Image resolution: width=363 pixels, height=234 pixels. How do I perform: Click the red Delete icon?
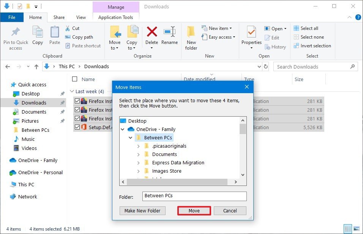coord(152,31)
